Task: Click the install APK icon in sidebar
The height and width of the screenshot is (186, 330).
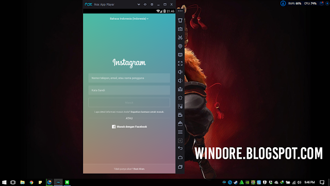Action: pyautogui.click(x=180, y=89)
